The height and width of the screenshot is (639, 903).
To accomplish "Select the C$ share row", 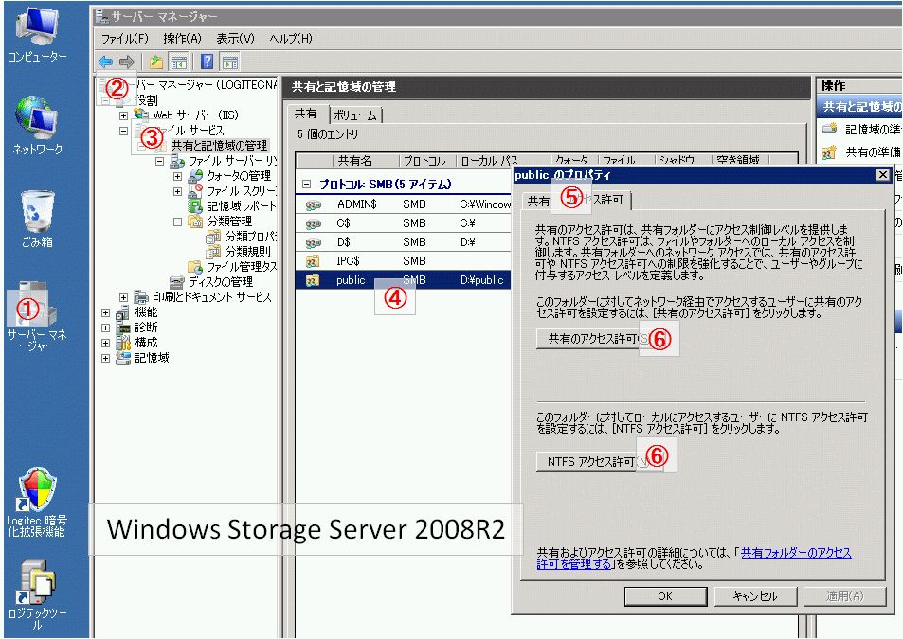I will click(x=403, y=223).
